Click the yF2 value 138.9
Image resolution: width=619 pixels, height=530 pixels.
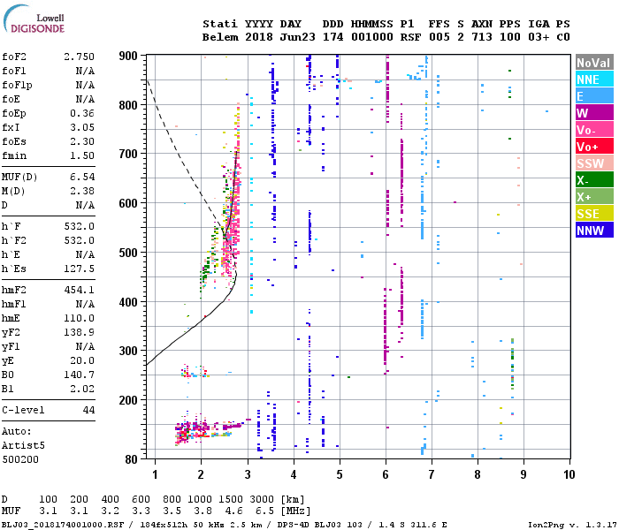tap(80, 332)
